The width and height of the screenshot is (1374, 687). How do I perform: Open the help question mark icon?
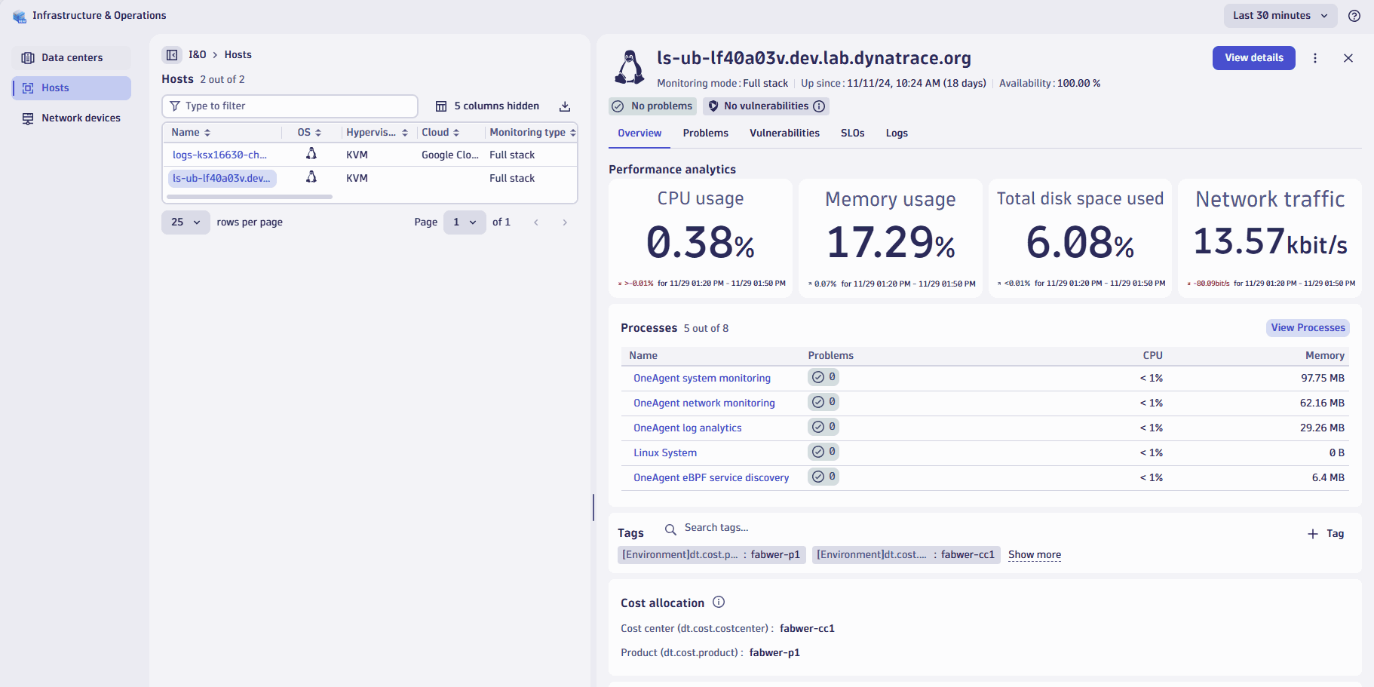tap(1354, 16)
